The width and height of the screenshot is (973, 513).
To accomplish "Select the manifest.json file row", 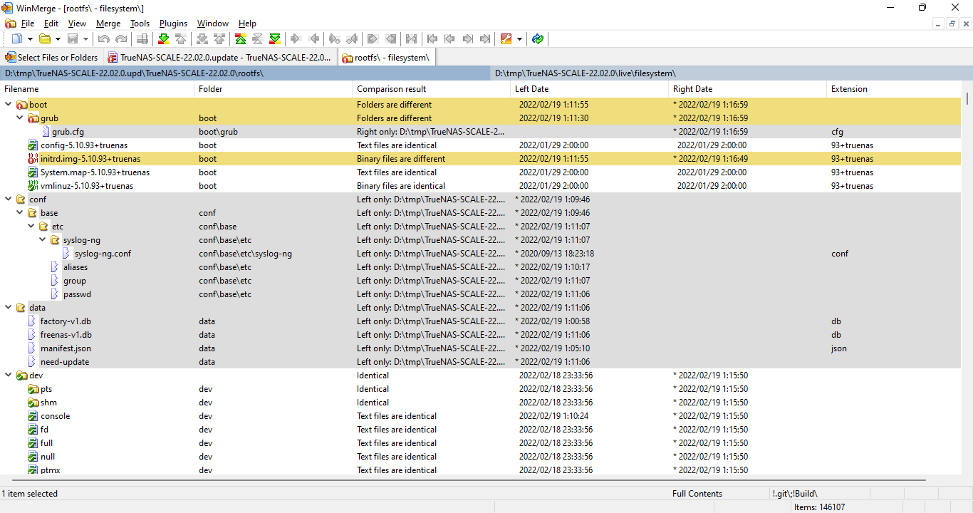I will (481, 348).
